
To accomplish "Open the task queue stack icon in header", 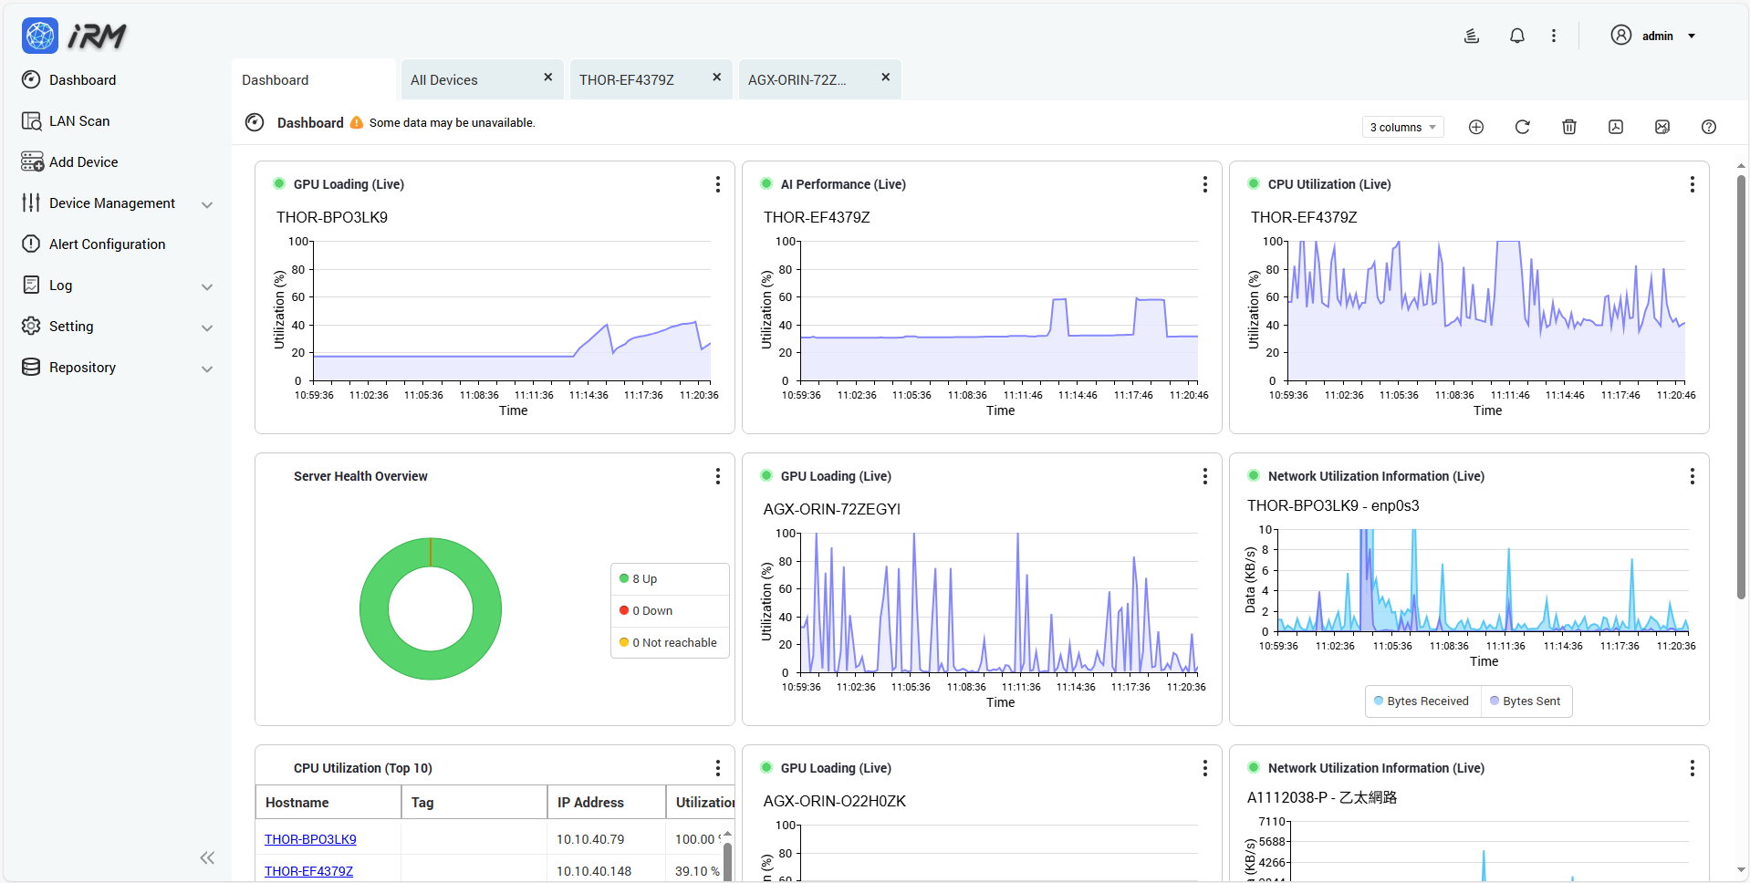I will coord(1471,36).
